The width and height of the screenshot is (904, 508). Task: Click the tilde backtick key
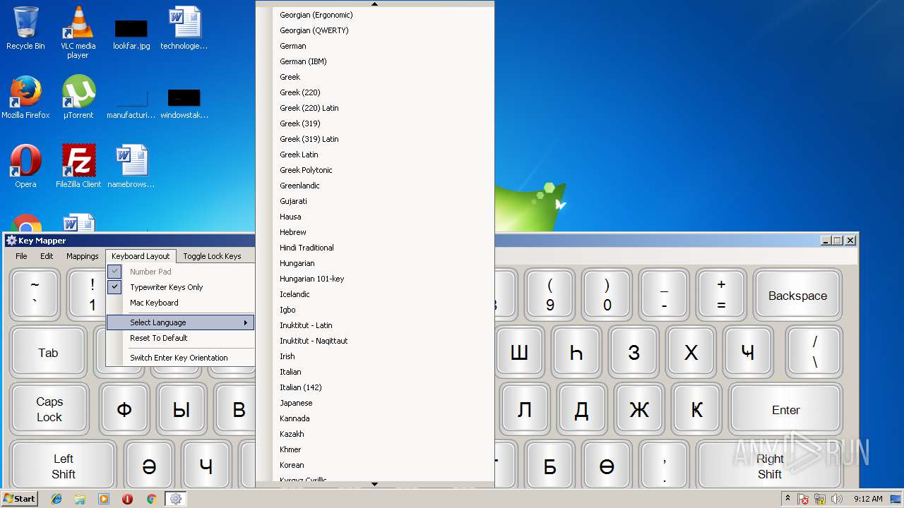(x=35, y=296)
